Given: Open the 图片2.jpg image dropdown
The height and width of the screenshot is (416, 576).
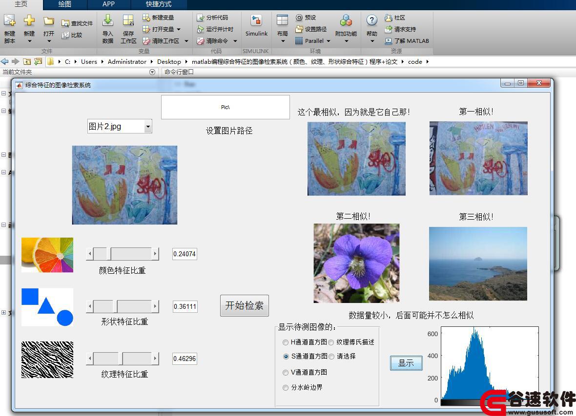Looking at the screenshot, I should pyautogui.click(x=148, y=127).
